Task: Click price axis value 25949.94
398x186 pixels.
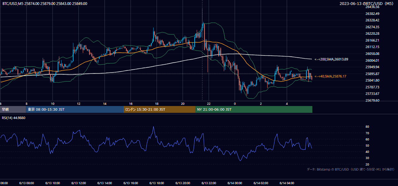Action: 372,67
